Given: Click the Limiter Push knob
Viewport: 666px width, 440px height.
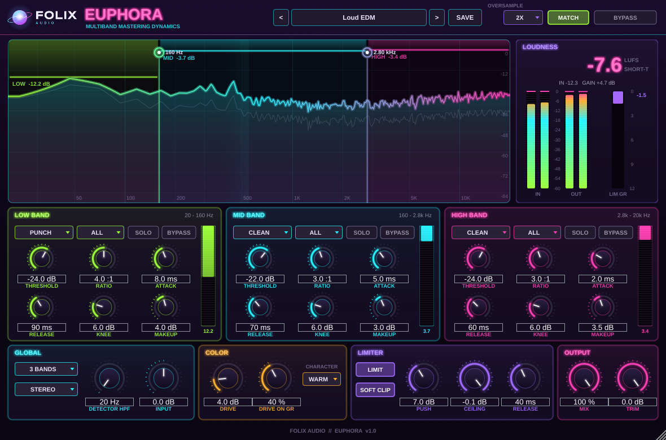Looking at the screenshot, I should pyautogui.click(x=424, y=378).
